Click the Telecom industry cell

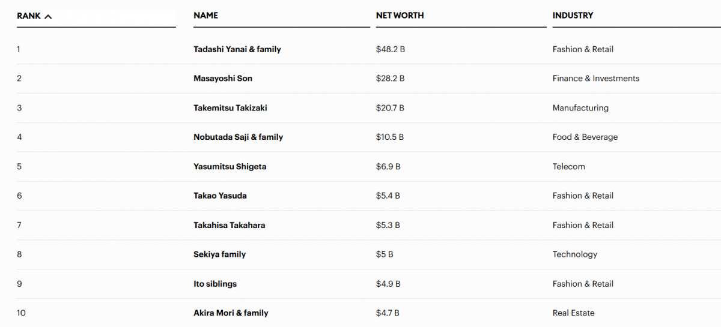coord(568,167)
